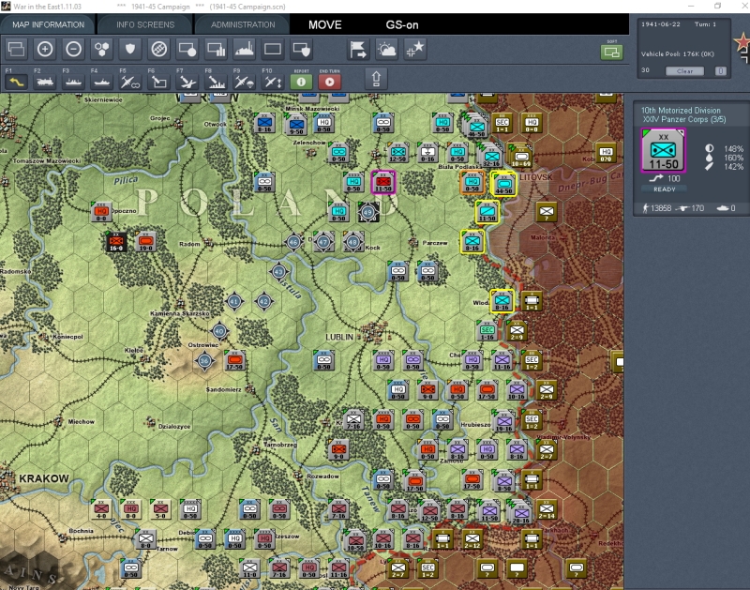Click the GS-on ground support indicator
Screen dimensions: 750x590
point(402,25)
